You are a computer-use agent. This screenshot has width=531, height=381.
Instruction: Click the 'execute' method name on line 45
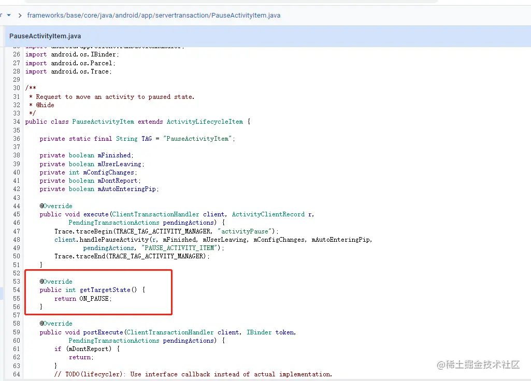click(x=96, y=214)
